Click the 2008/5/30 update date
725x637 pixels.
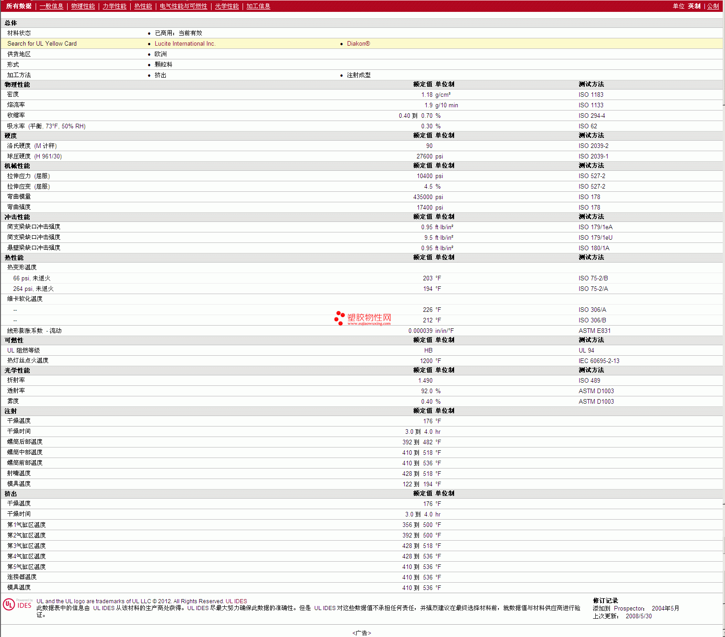[639, 616]
